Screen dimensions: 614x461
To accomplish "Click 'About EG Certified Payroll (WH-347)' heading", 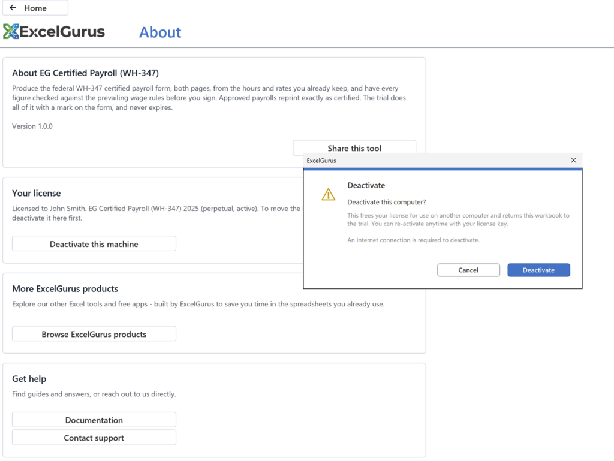I will click(85, 73).
